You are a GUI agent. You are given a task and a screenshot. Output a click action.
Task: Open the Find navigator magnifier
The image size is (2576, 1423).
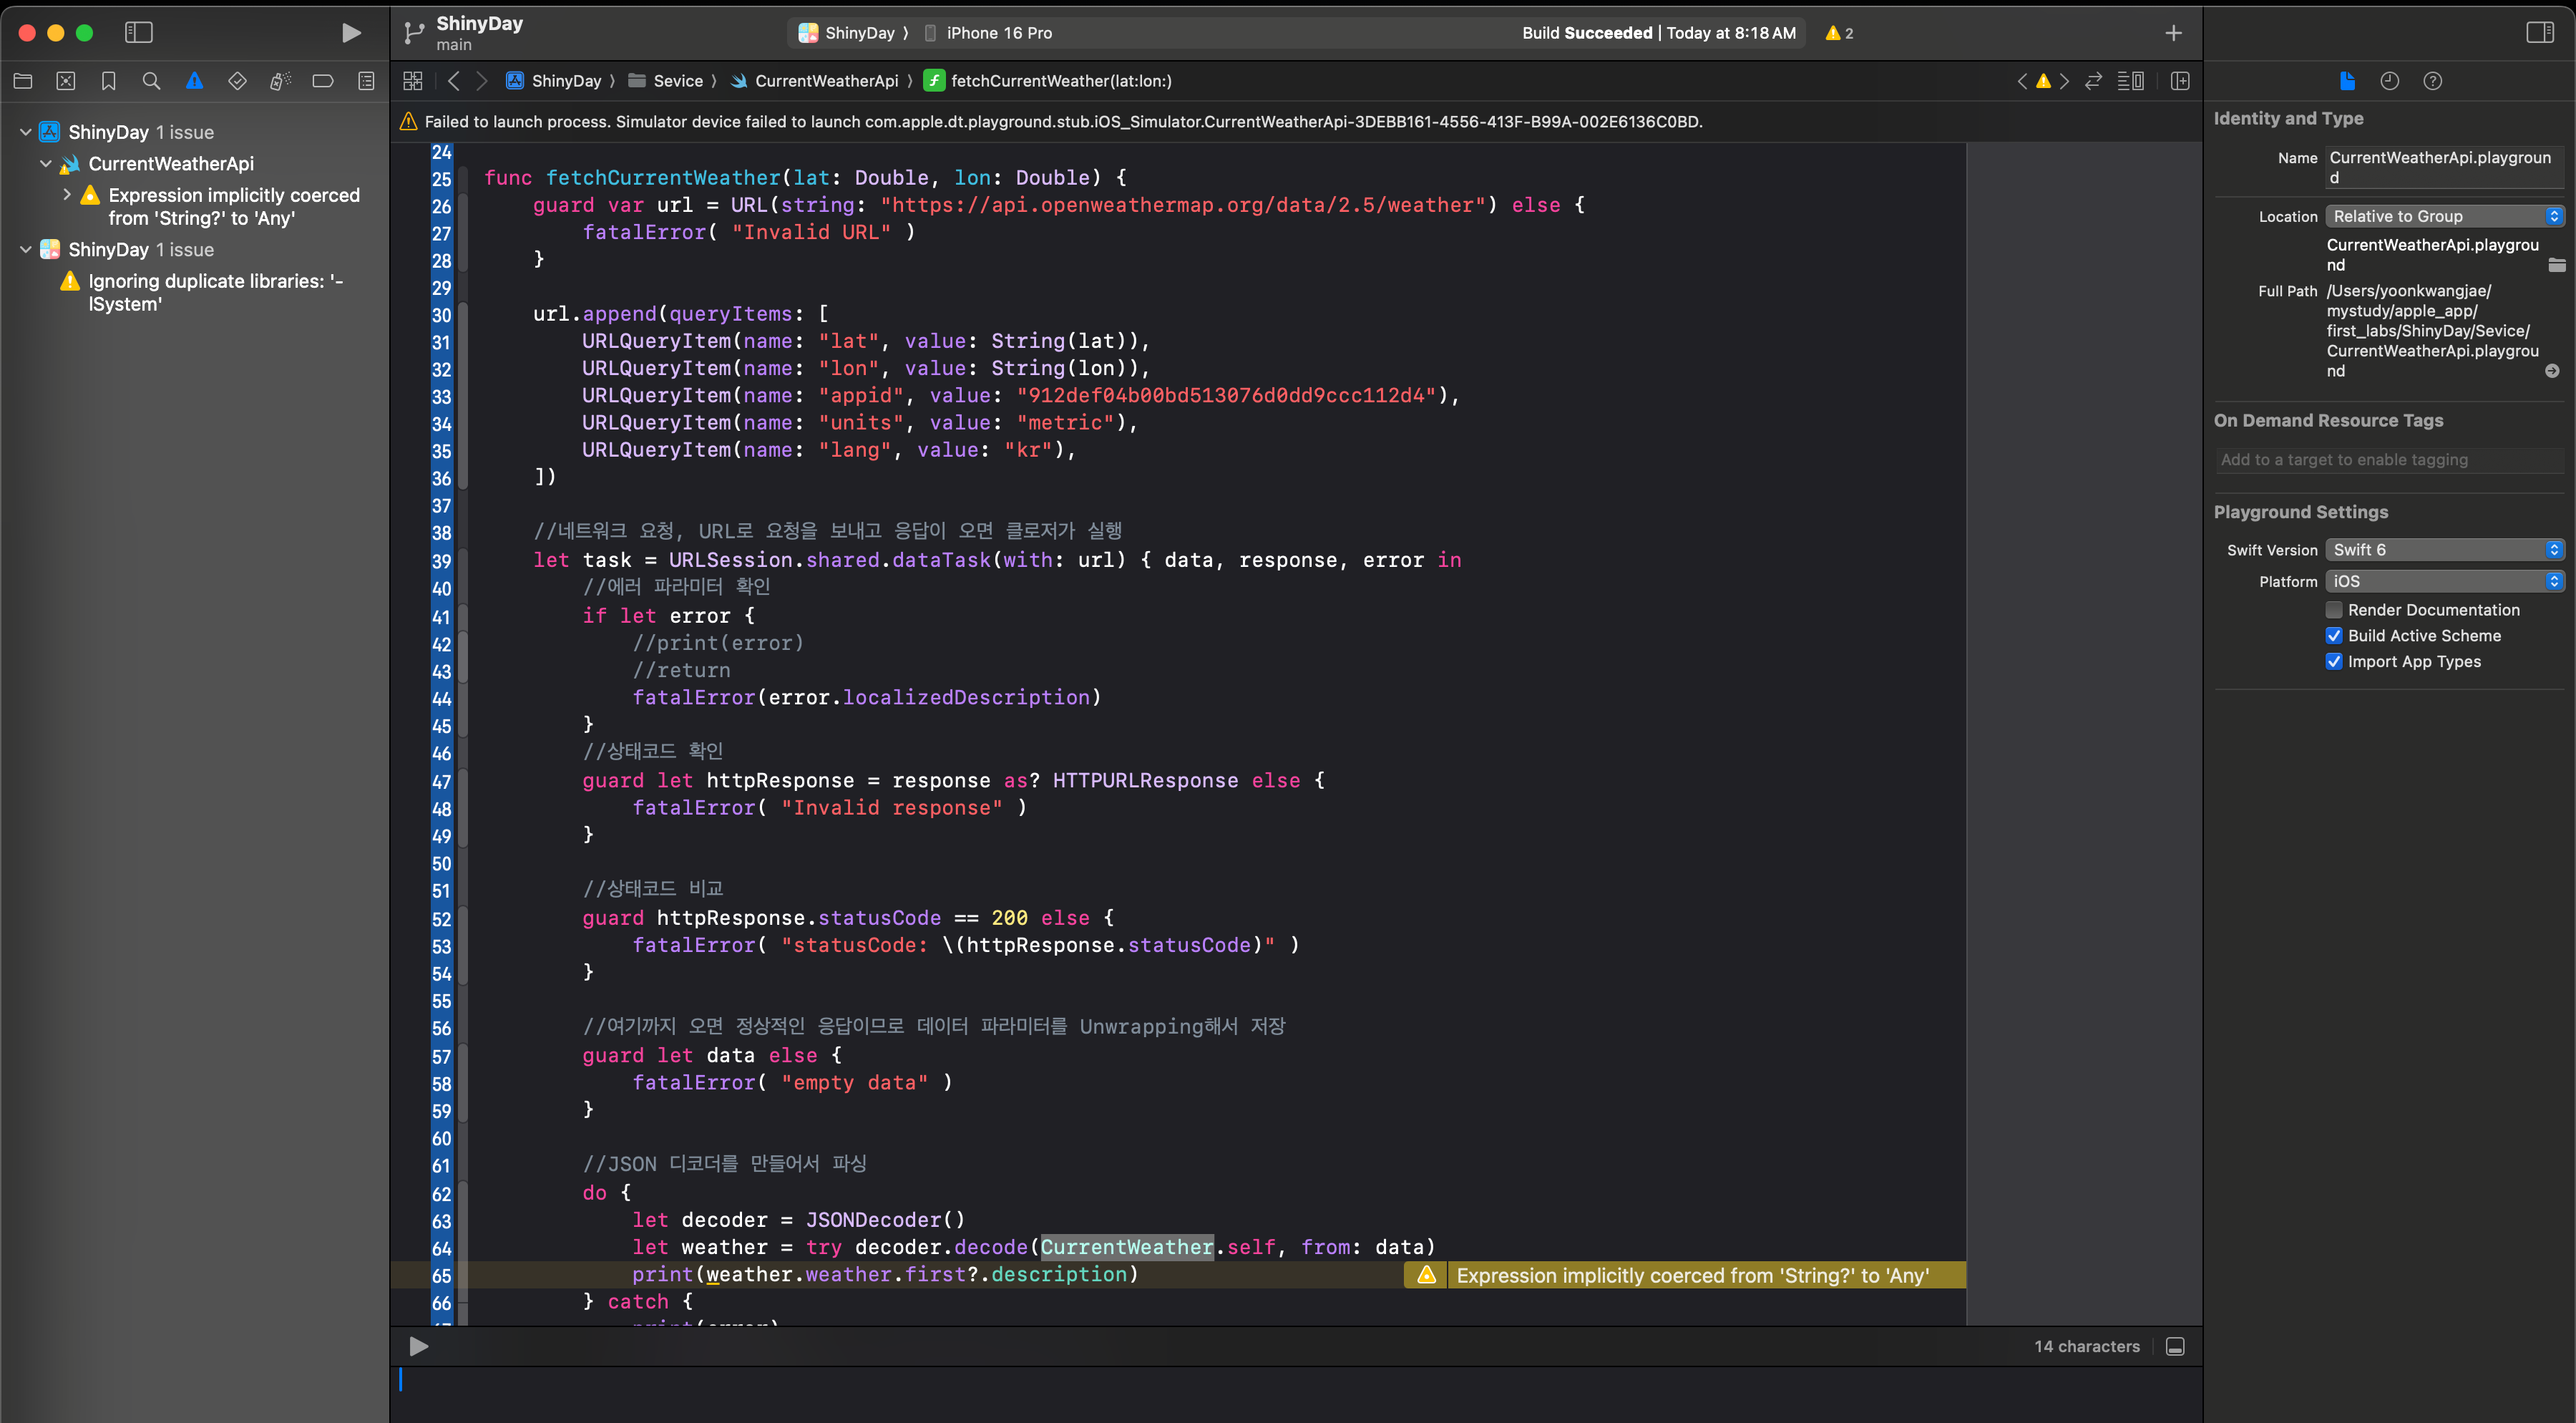(x=151, y=81)
